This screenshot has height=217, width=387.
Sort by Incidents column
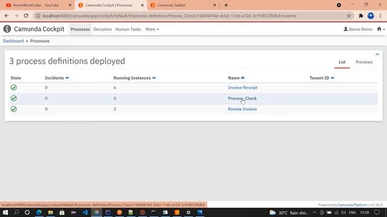point(57,78)
